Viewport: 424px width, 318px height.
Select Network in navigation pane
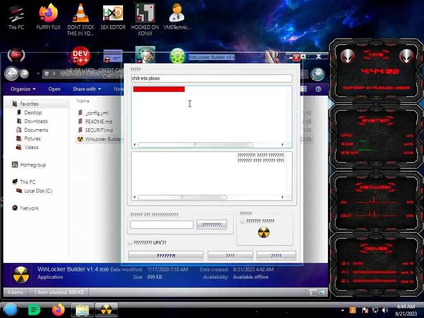point(29,208)
